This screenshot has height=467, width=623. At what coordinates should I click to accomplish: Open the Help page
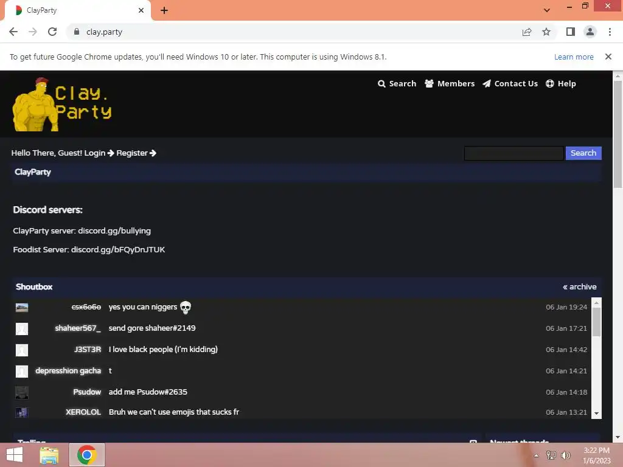pos(561,83)
